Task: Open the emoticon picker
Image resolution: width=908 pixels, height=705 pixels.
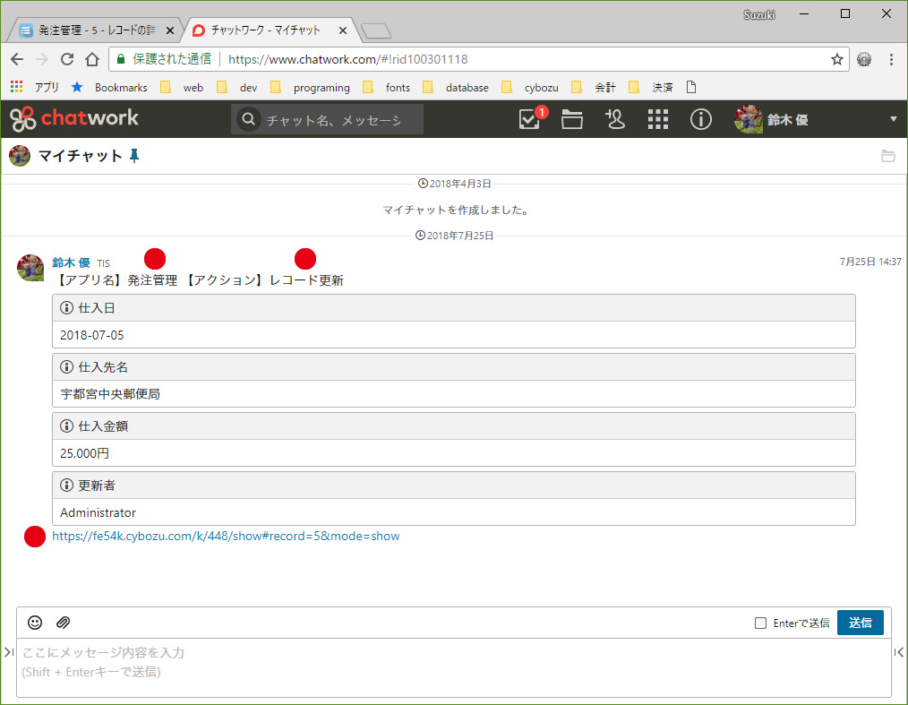Action: (35, 623)
